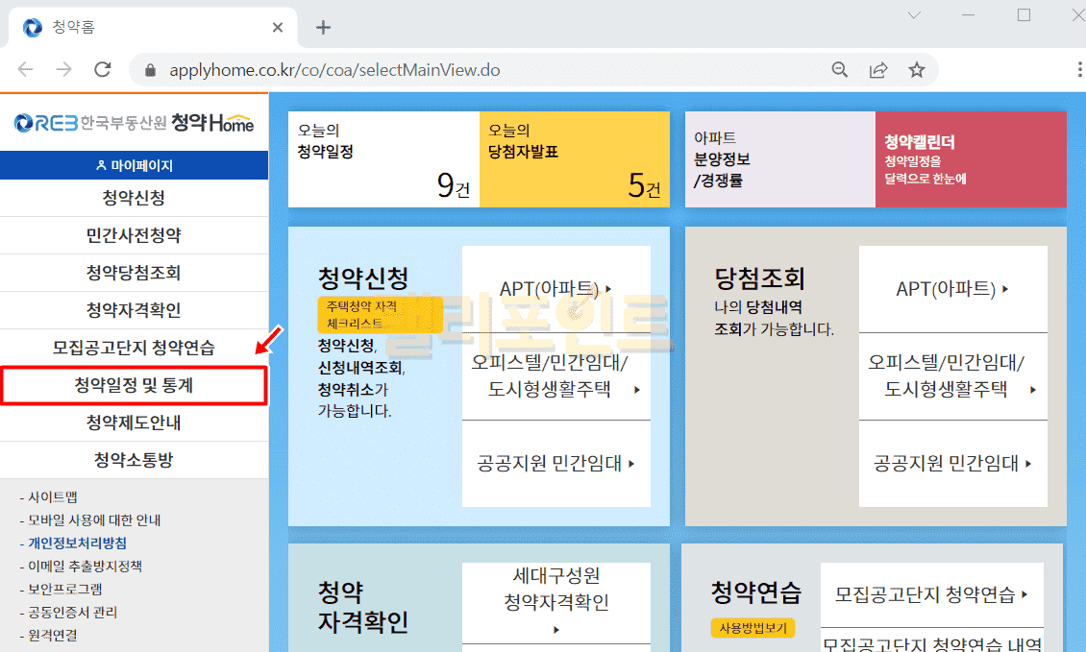The height and width of the screenshot is (652, 1086).
Task: Click the browser back arrow
Action: click(26, 70)
